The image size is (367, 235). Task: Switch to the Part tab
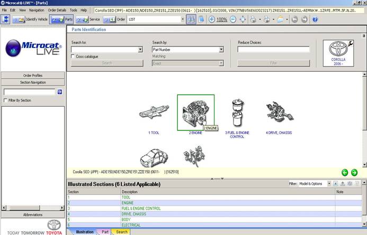coord(105,232)
